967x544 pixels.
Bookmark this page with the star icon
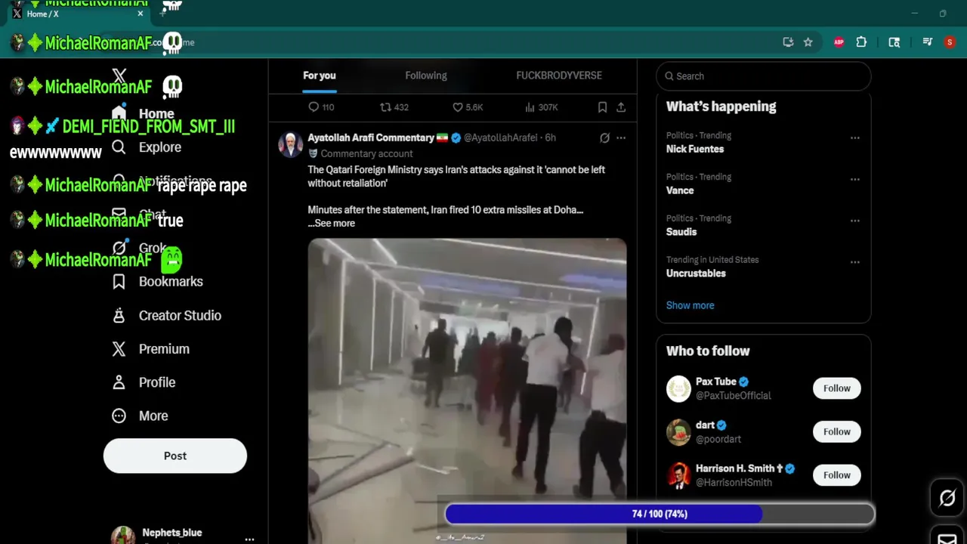pos(808,42)
